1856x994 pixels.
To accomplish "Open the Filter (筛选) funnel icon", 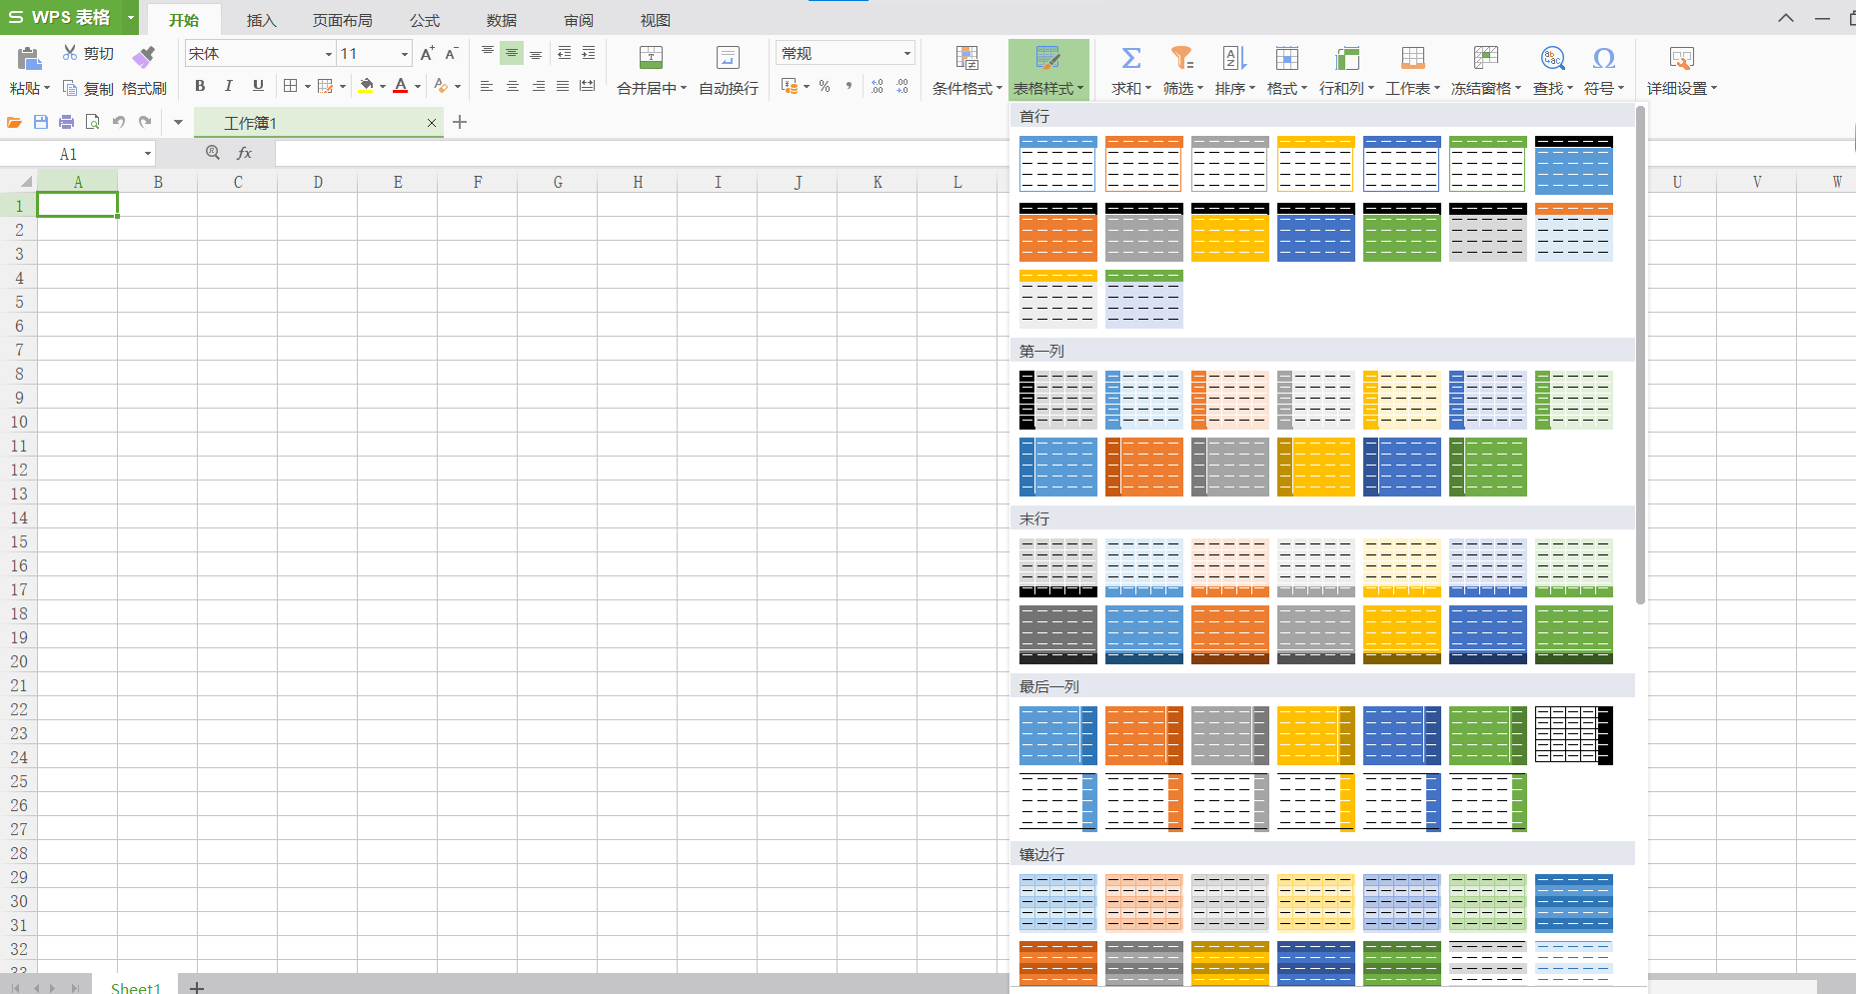I will [1182, 59].
